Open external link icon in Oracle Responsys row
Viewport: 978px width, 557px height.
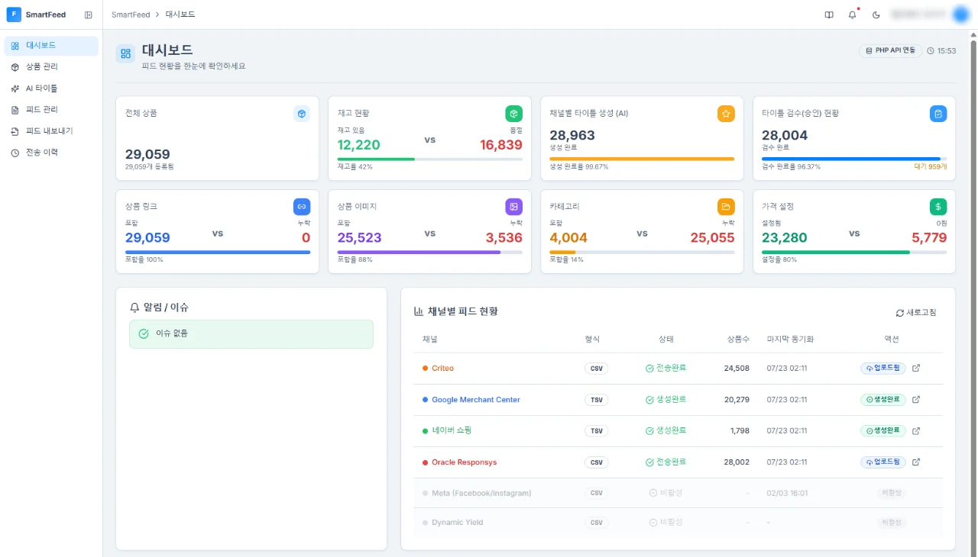click(x=917, y=462)
